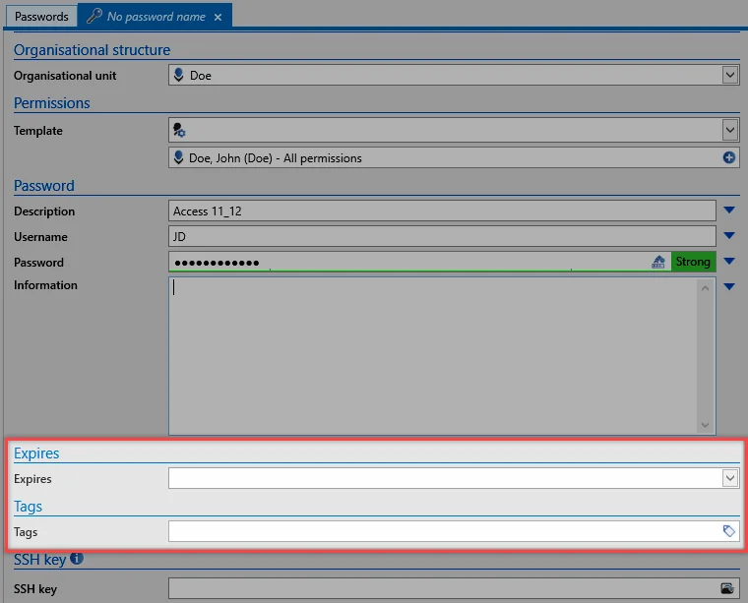The width and height of the screenshot is (748, 603).
Task: Switch to the Passwords tab
Action: 41,17
